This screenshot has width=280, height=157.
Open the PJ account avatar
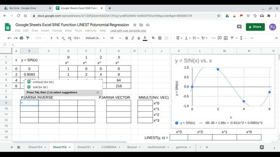273,27
